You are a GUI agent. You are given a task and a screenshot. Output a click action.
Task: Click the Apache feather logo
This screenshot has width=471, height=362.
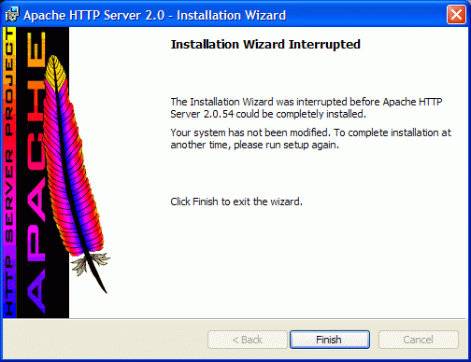(x=75, y=174)
